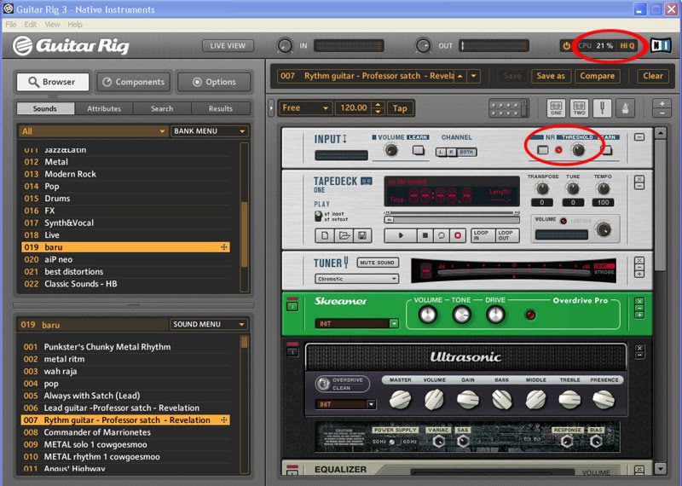682x486 pixels.
Task: Click the Tapedeck save disk icon
Action: tap(362, 235)
